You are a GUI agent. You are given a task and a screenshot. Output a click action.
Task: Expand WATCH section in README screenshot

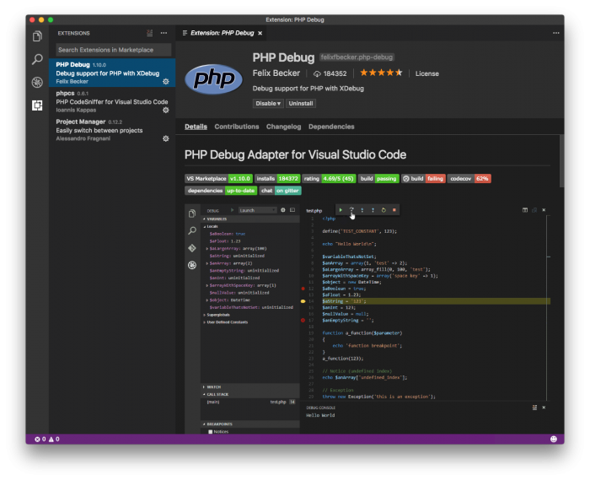pyautogui.click(x=204, y=387)
